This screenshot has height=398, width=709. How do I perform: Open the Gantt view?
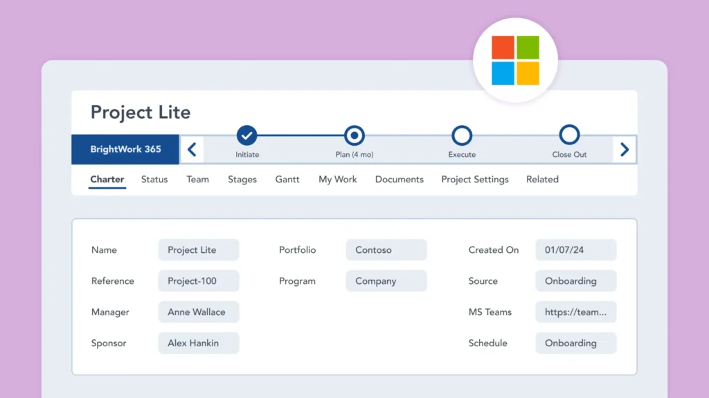coord(287,180)
